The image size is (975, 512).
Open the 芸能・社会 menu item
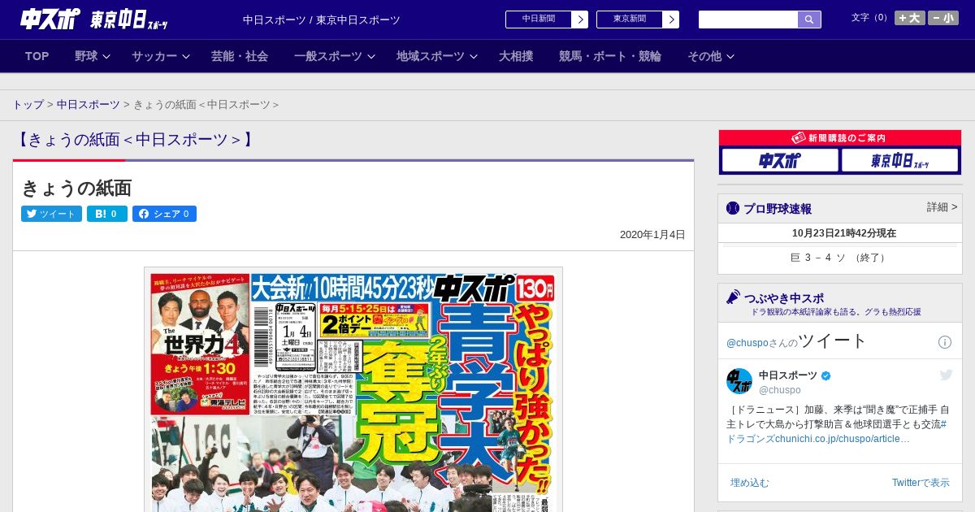point(240,56)
